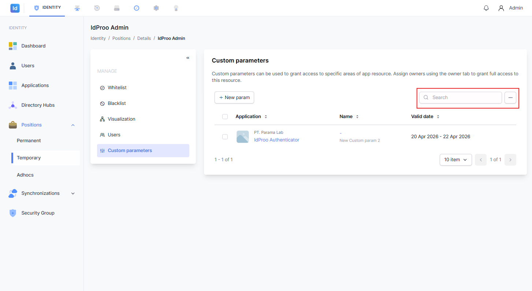Click '20 Apr 2026 - 22 Apr 2026' cell

(441, 137)
